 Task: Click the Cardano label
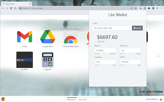click(98, 57)
